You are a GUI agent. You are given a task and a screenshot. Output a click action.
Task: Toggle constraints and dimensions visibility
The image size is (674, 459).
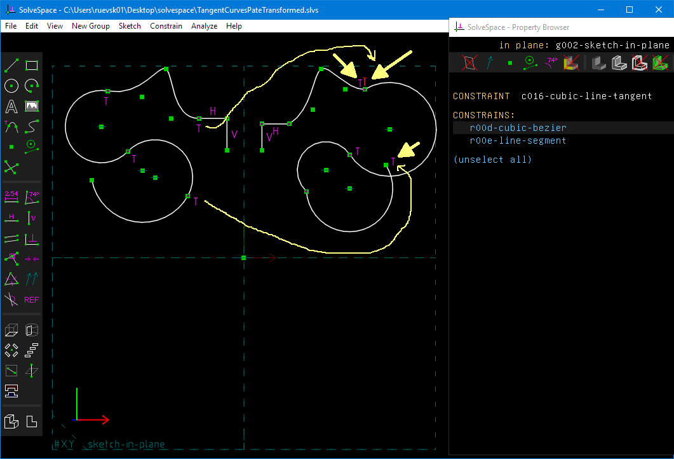(551, 63)
